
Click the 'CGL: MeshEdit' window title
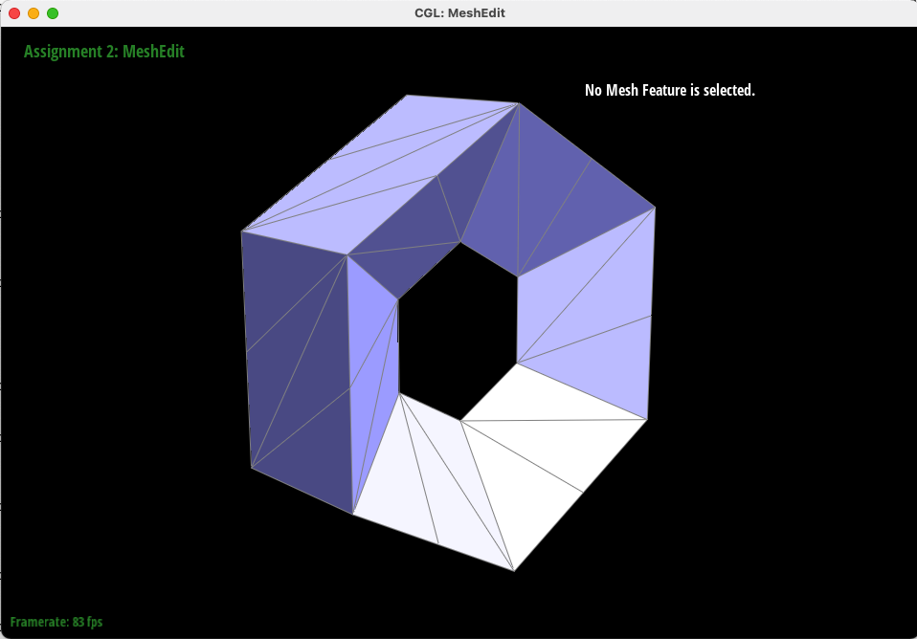click(x=459, y=12)
